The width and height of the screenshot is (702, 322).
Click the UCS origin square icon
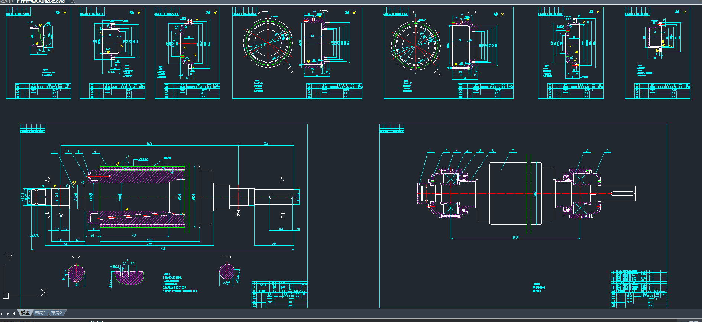6,296
